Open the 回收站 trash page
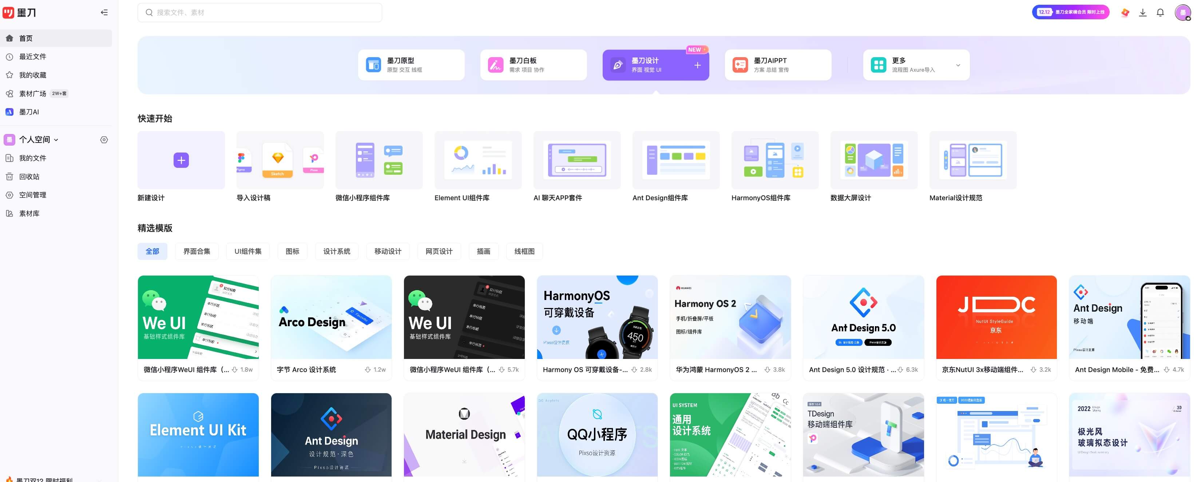The width and height of the screenshot is (1201, 482). pos(30,176)
